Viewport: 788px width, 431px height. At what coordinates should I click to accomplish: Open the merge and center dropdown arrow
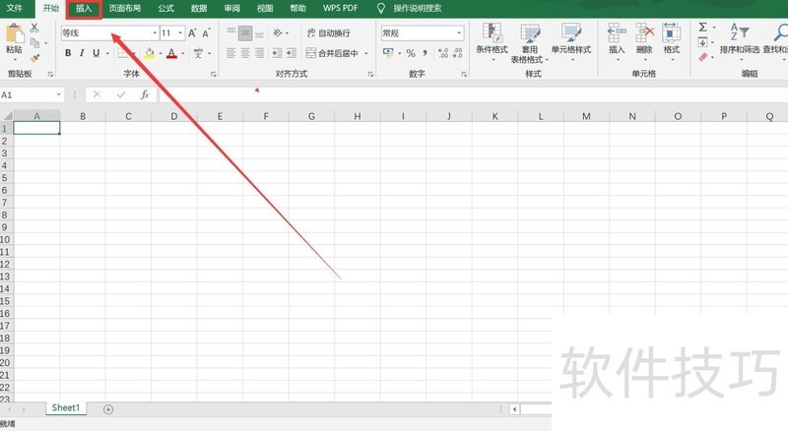point(365,53)
